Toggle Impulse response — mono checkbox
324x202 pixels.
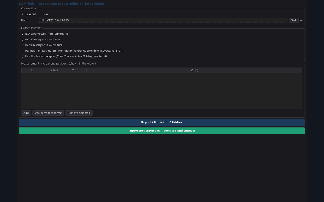tap(41, 40)
